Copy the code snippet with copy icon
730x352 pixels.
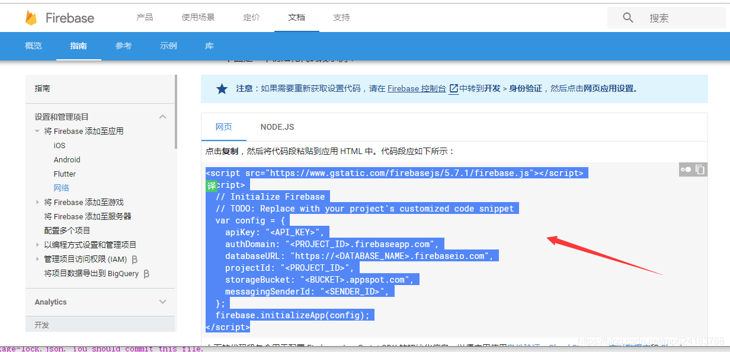(x=700, y=169)
